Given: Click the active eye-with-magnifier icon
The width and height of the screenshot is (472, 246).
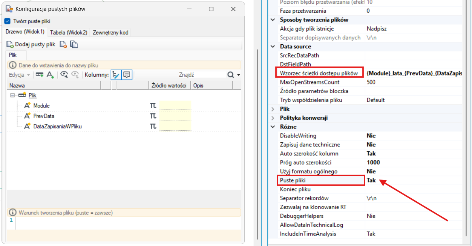Looking at the screenshot, I should [64, 75].
